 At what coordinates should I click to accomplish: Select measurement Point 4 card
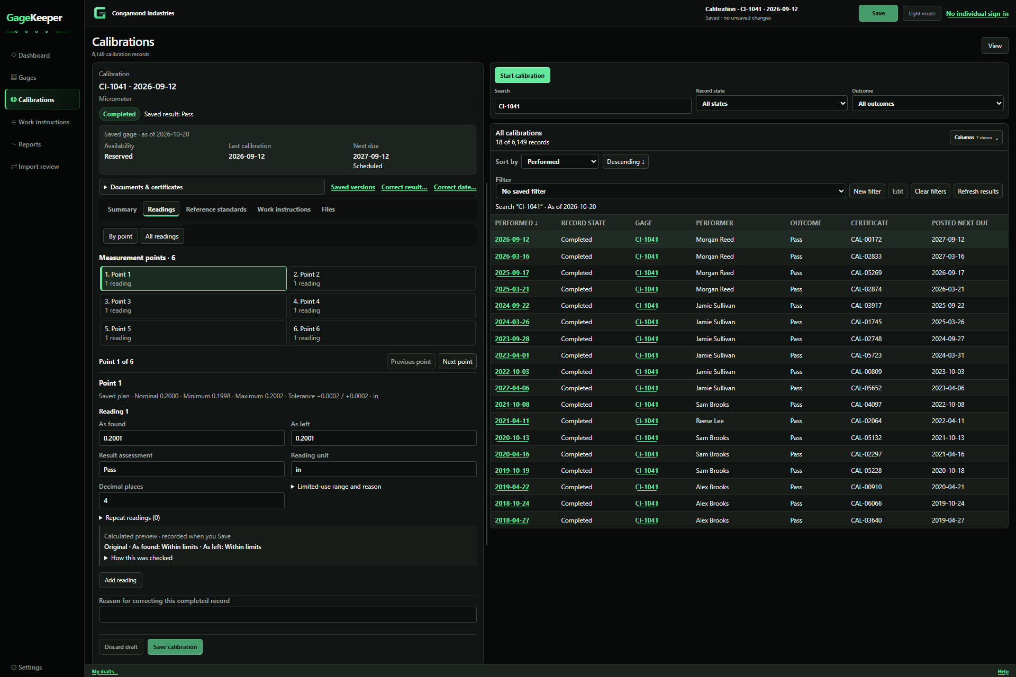click(382, 306)
